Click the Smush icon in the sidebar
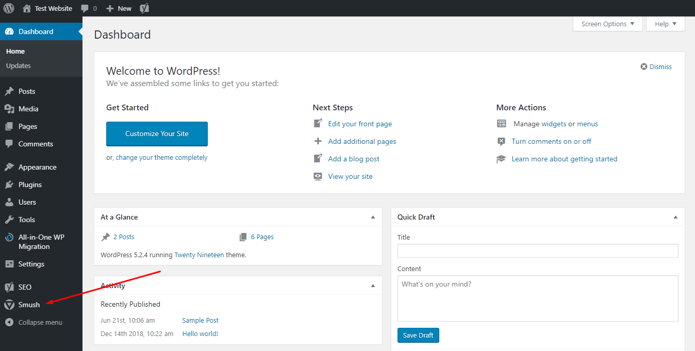Viewport: 695px width, 351px height. (x=9, y=305)
